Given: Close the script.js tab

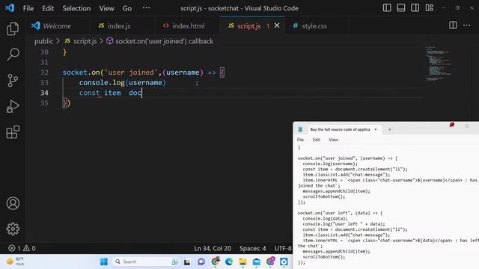Looking at the screenshot, I should coord(277,25).
